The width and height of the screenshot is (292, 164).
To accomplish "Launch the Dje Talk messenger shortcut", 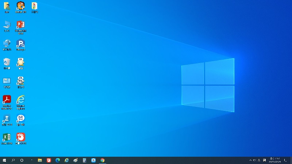I will coord(21,120).
